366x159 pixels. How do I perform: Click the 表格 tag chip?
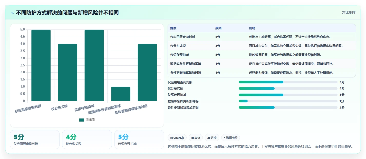tap(196, 138)
